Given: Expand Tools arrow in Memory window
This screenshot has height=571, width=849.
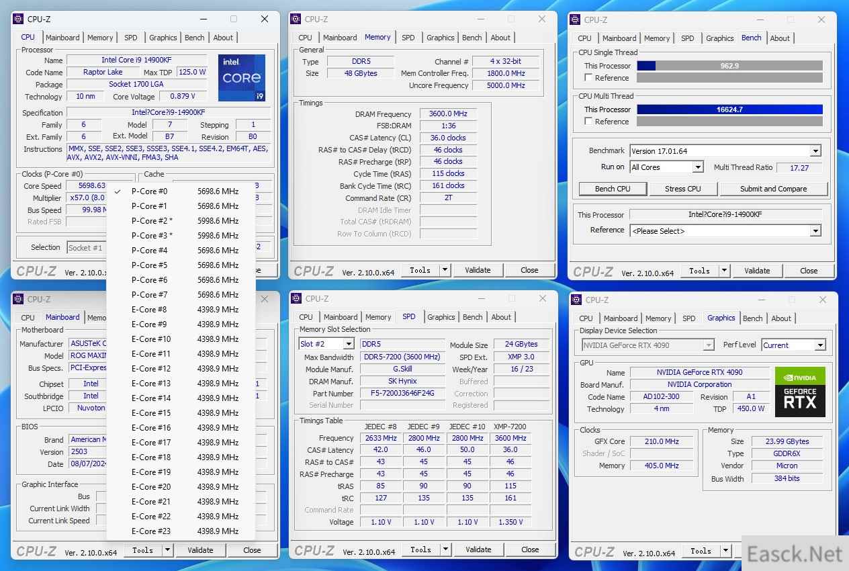Looking at the screenshot, I should pyautogui.click(x=444, y=270).
